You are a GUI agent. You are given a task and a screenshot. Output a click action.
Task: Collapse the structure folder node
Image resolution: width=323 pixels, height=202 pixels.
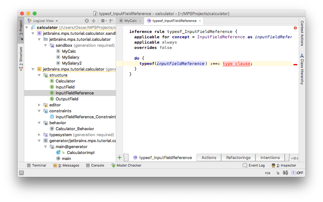click(x=39, y=75)
